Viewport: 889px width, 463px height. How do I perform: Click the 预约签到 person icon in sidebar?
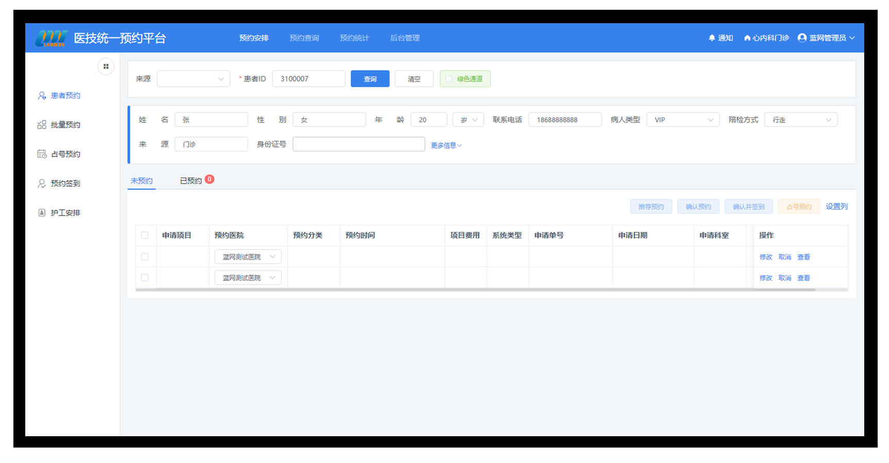[42, 183]
